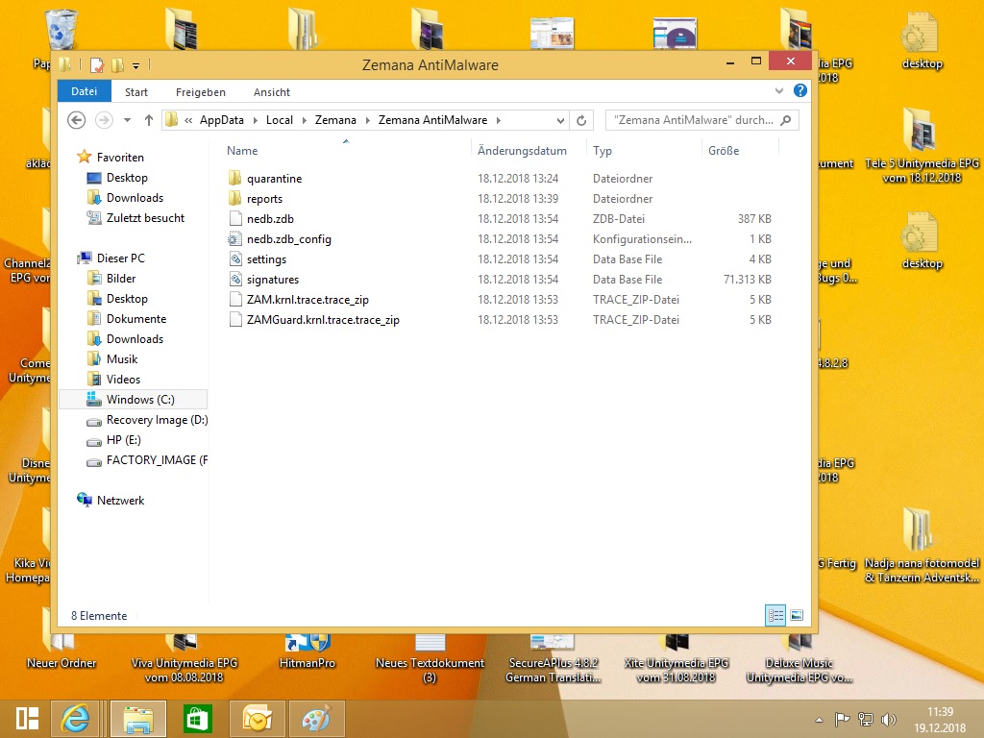
Task: Open Explorer help question mark
Action: (800, 90)
